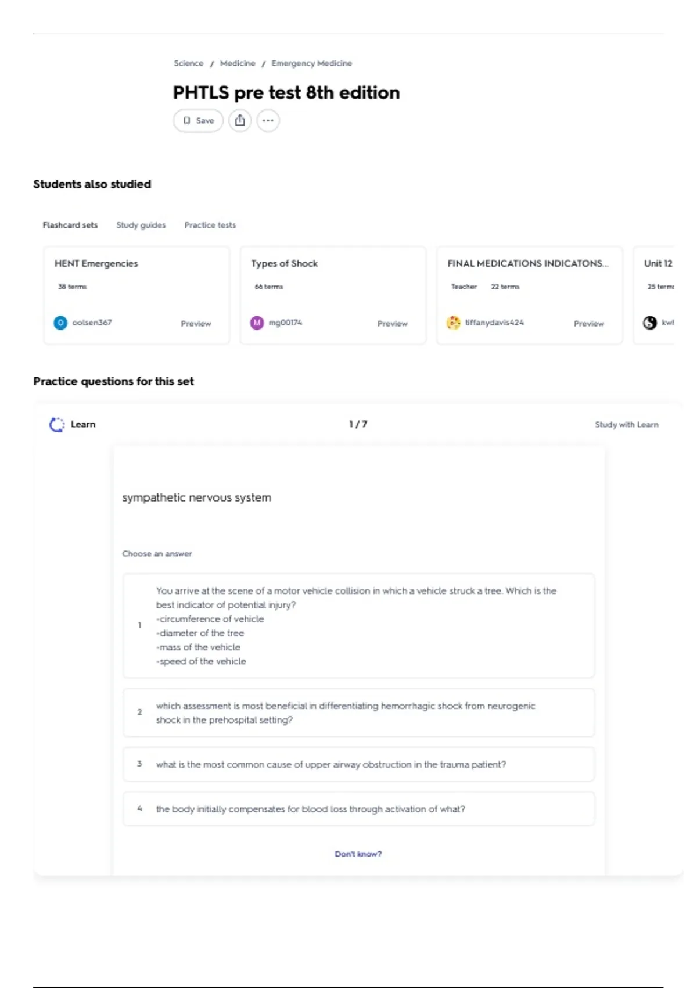The image size is (697, 988).
Task: Switch to the Study guides tab
Action: click(x=141, y=225)
